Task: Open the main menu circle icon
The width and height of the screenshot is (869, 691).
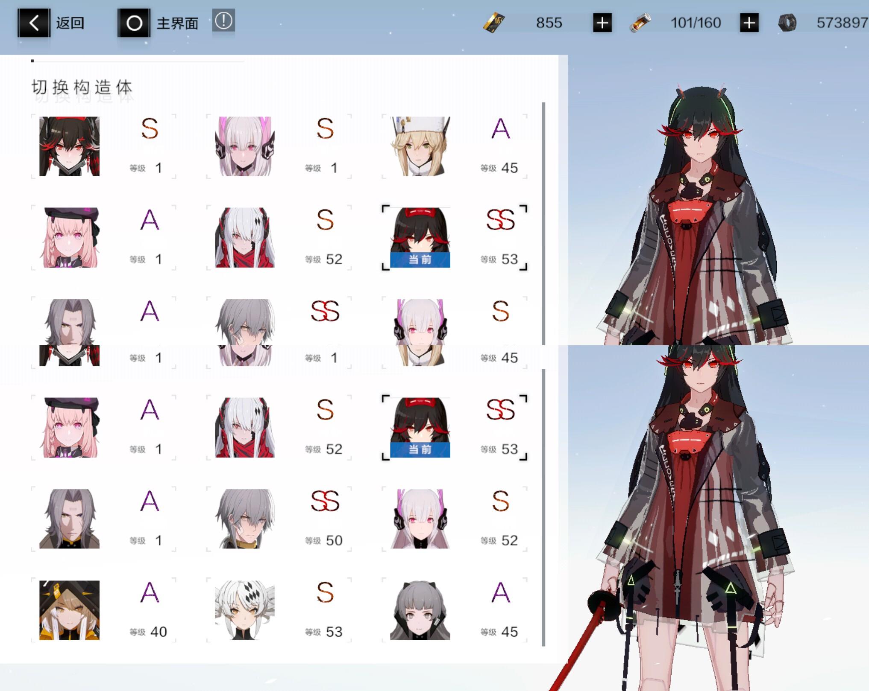Action: coord(134,23)
